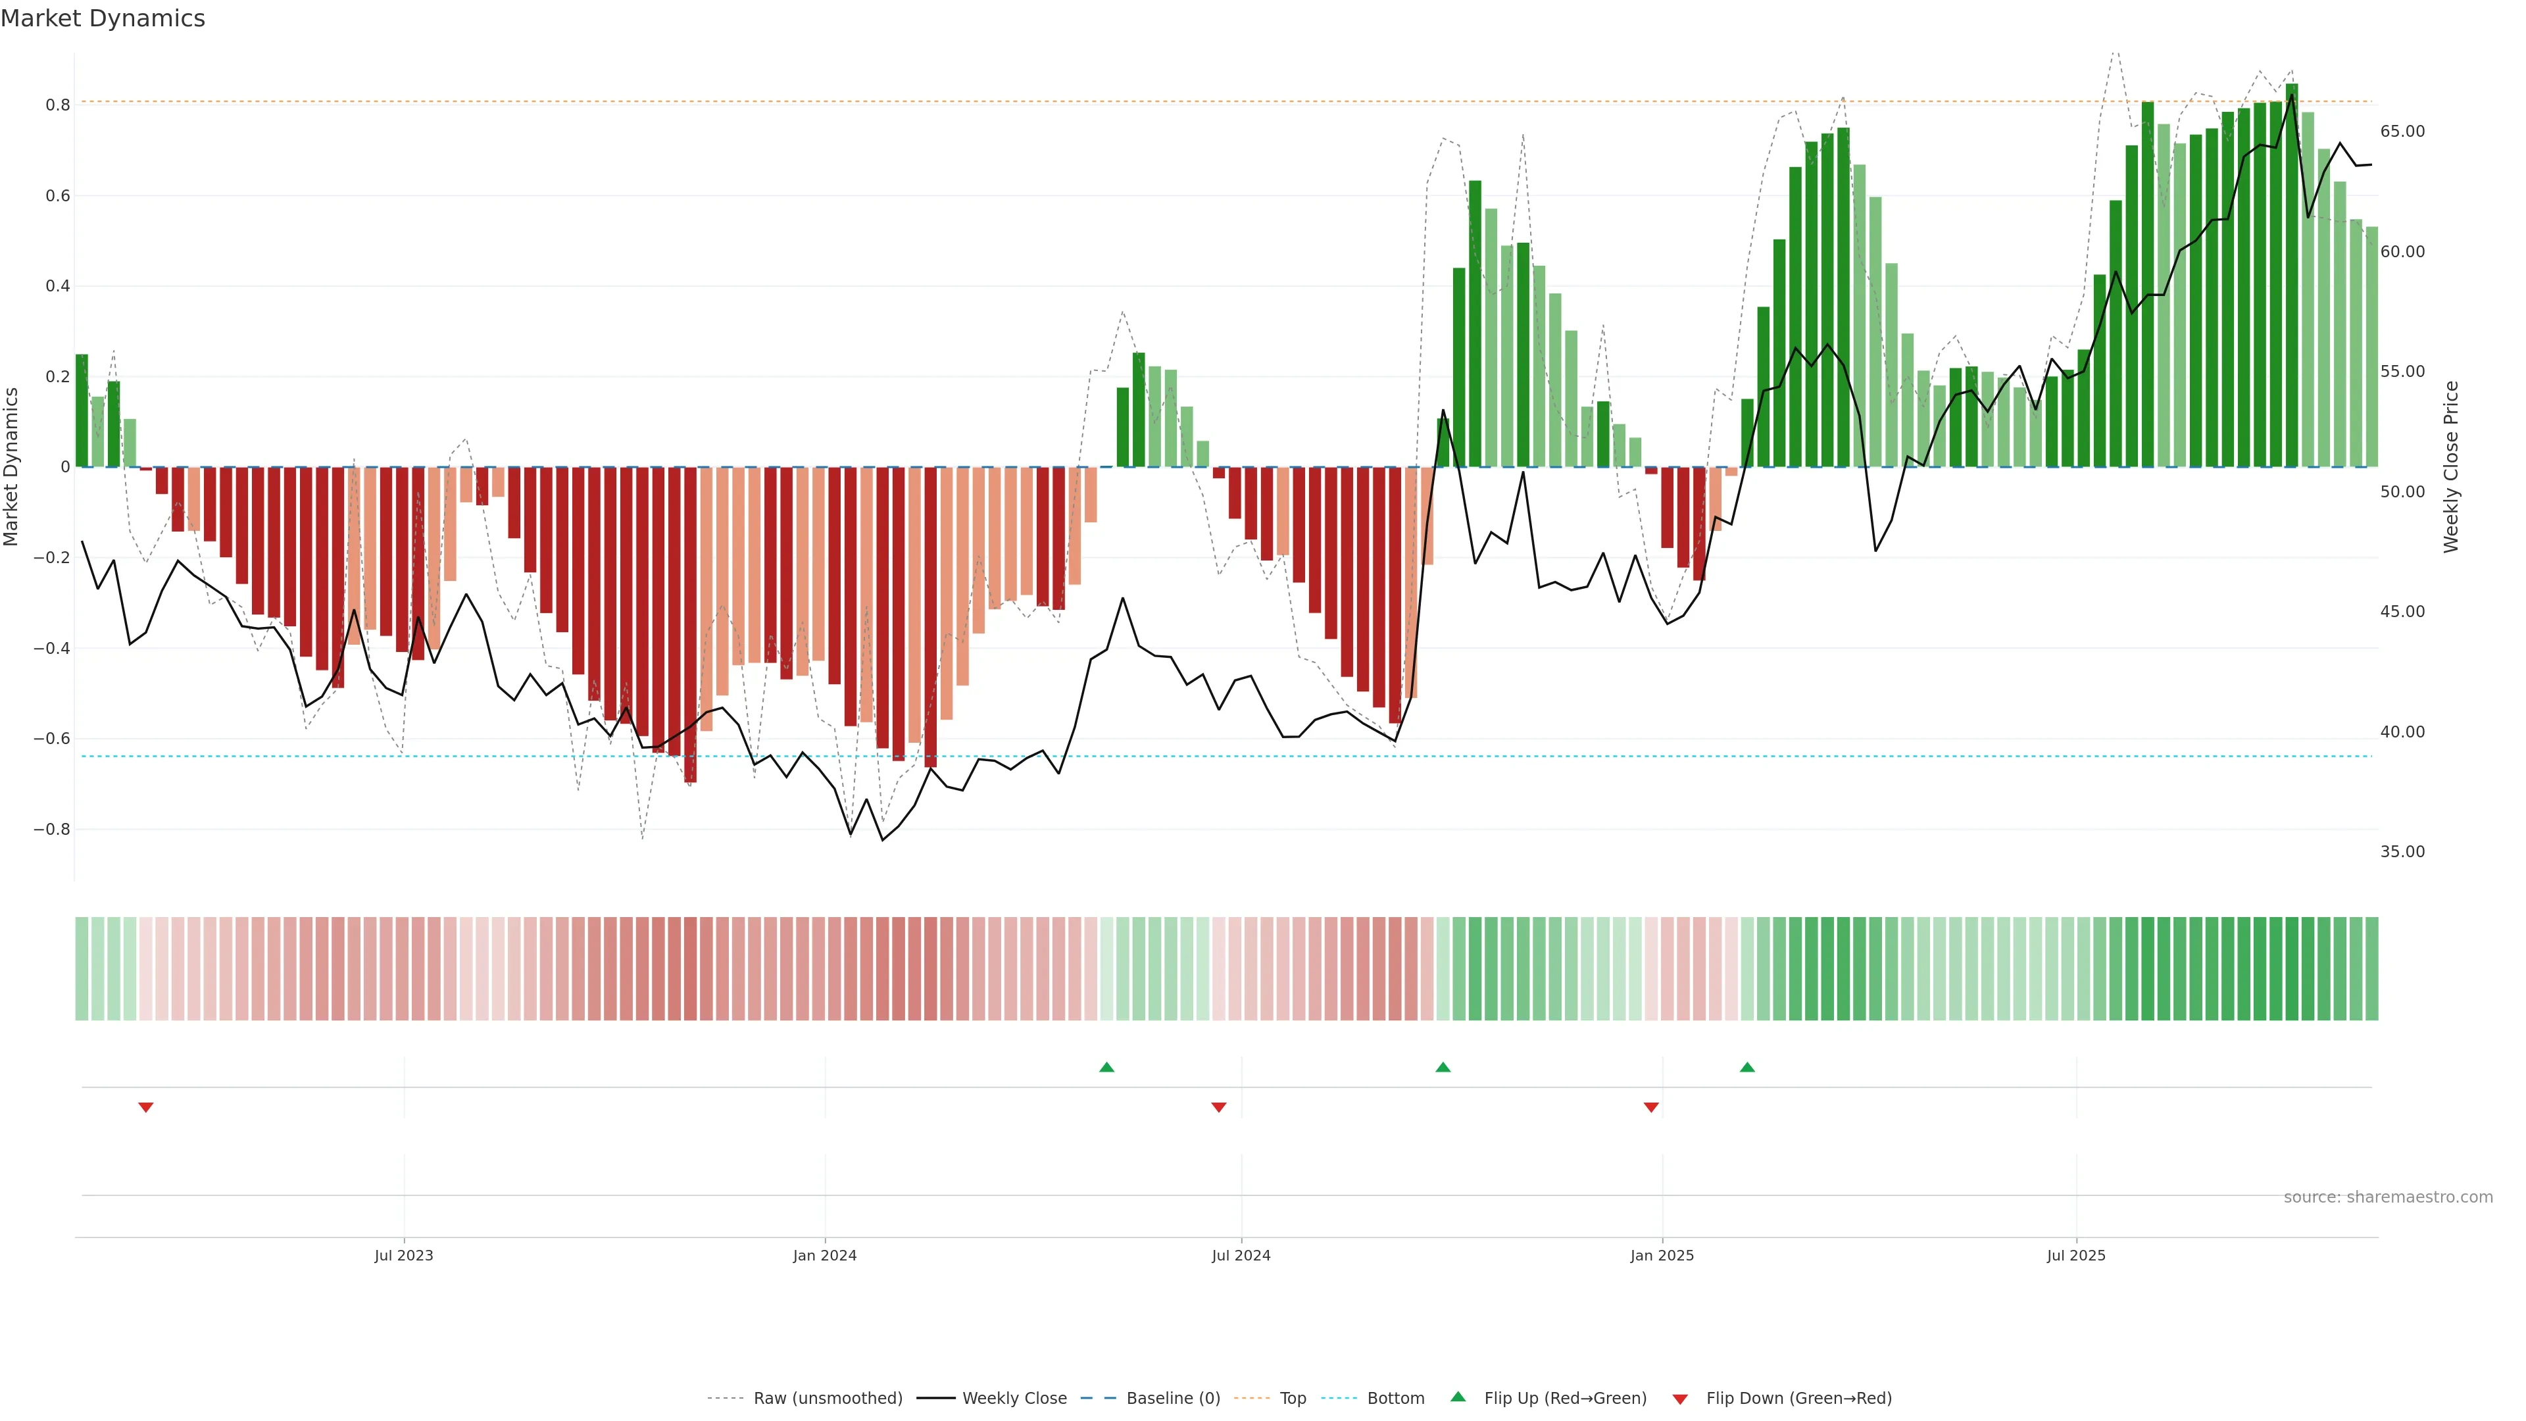Click the Top legend label
Viewport: 2526px width, 1421px height.
coord(1293,1399)
